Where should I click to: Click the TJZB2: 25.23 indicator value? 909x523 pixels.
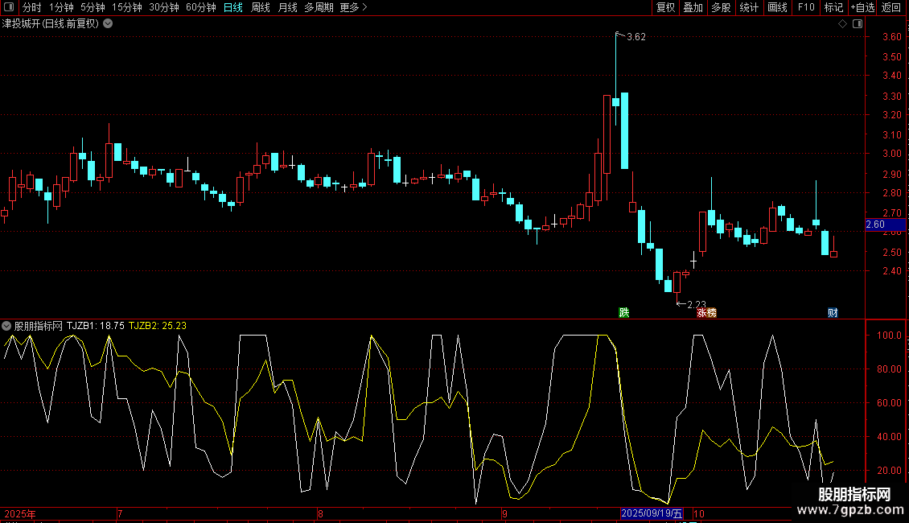pos(158,326)
